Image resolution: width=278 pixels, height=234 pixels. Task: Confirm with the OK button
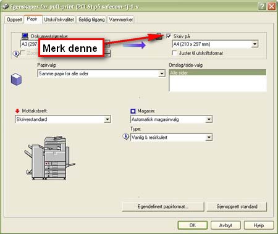click(193, 225)
